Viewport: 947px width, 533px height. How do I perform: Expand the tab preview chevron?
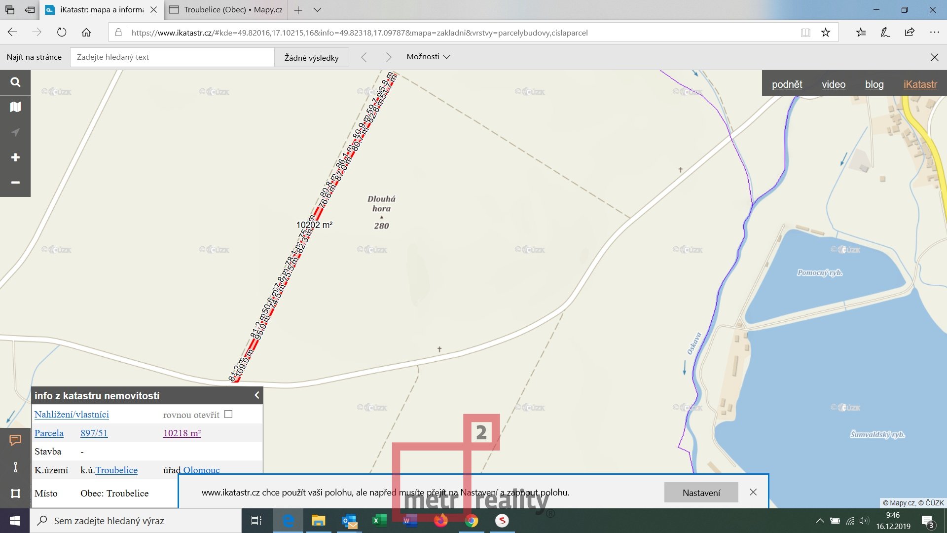click(317, 10)
